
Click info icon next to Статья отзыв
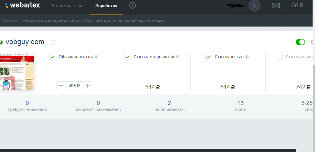click(247, 57)
